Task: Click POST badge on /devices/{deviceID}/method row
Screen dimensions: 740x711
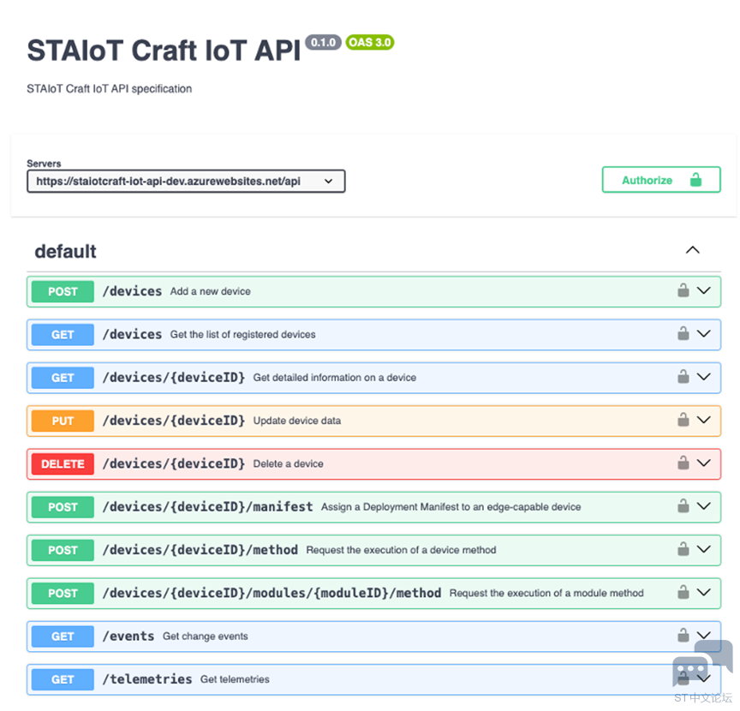Action: point(63,550)
